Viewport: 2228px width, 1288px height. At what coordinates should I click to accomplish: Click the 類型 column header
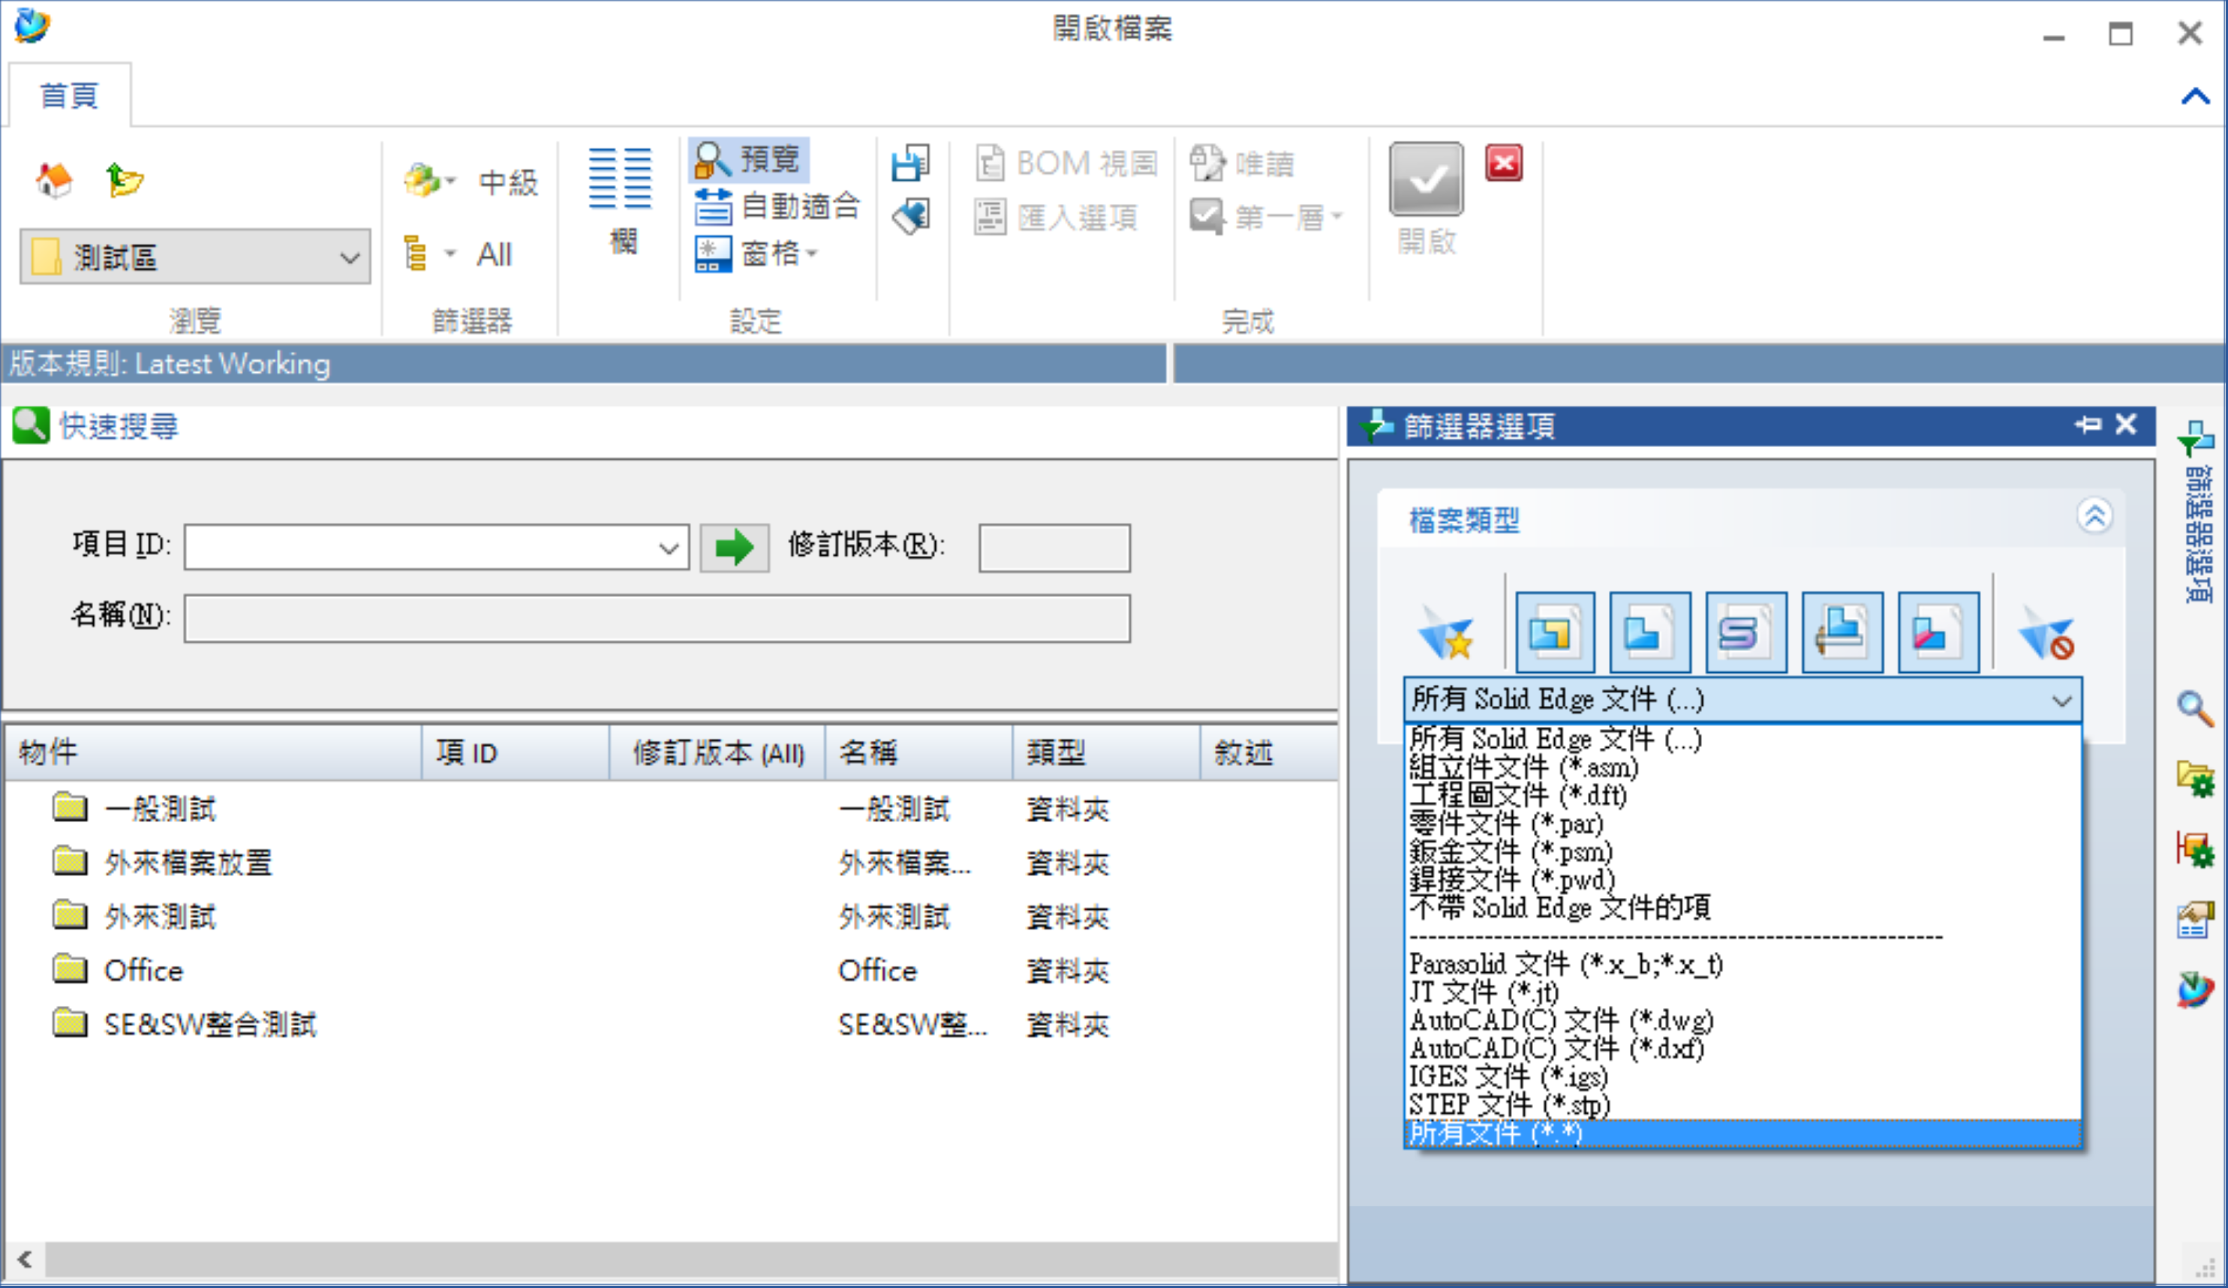point(1106,753)
